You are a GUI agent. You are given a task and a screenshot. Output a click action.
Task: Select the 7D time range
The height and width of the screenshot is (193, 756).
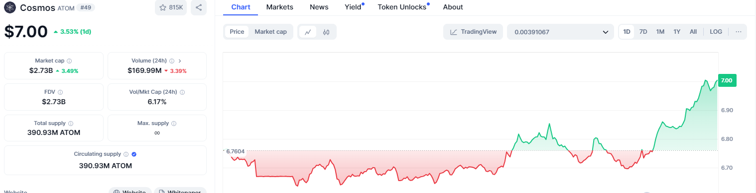point(643,32)
